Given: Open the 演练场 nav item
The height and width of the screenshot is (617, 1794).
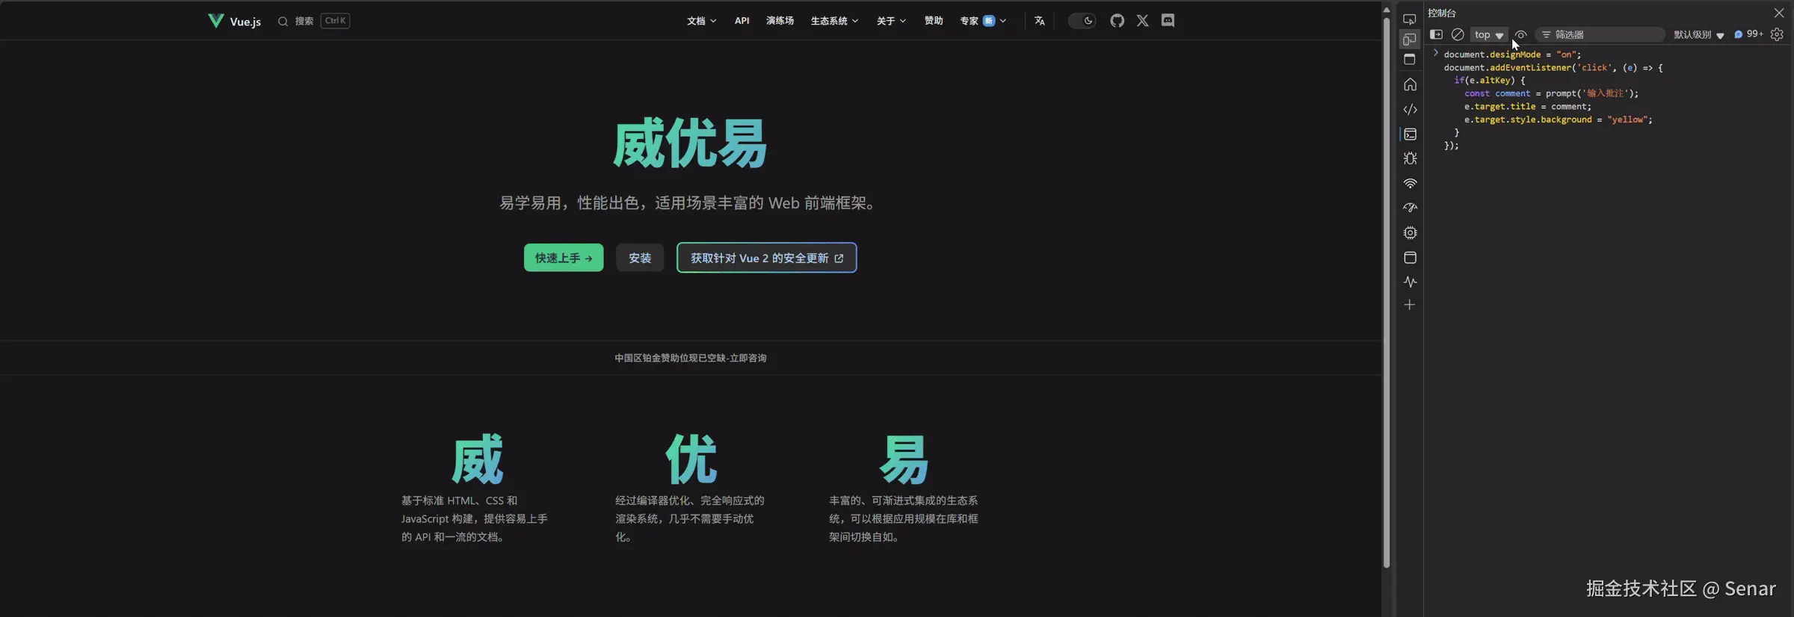Looking at the screenshot, I should 780,21.
